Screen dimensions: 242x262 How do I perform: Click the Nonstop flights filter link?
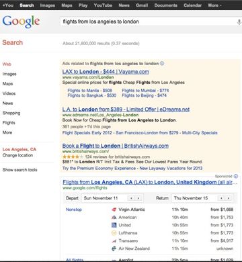(x=74, y=210)
